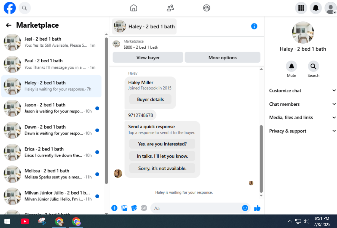Viewport: 337px width, 228px height.
Task: Open Paul's 2 bed 1 bath conversation
Action: click(x=51, y=64)
